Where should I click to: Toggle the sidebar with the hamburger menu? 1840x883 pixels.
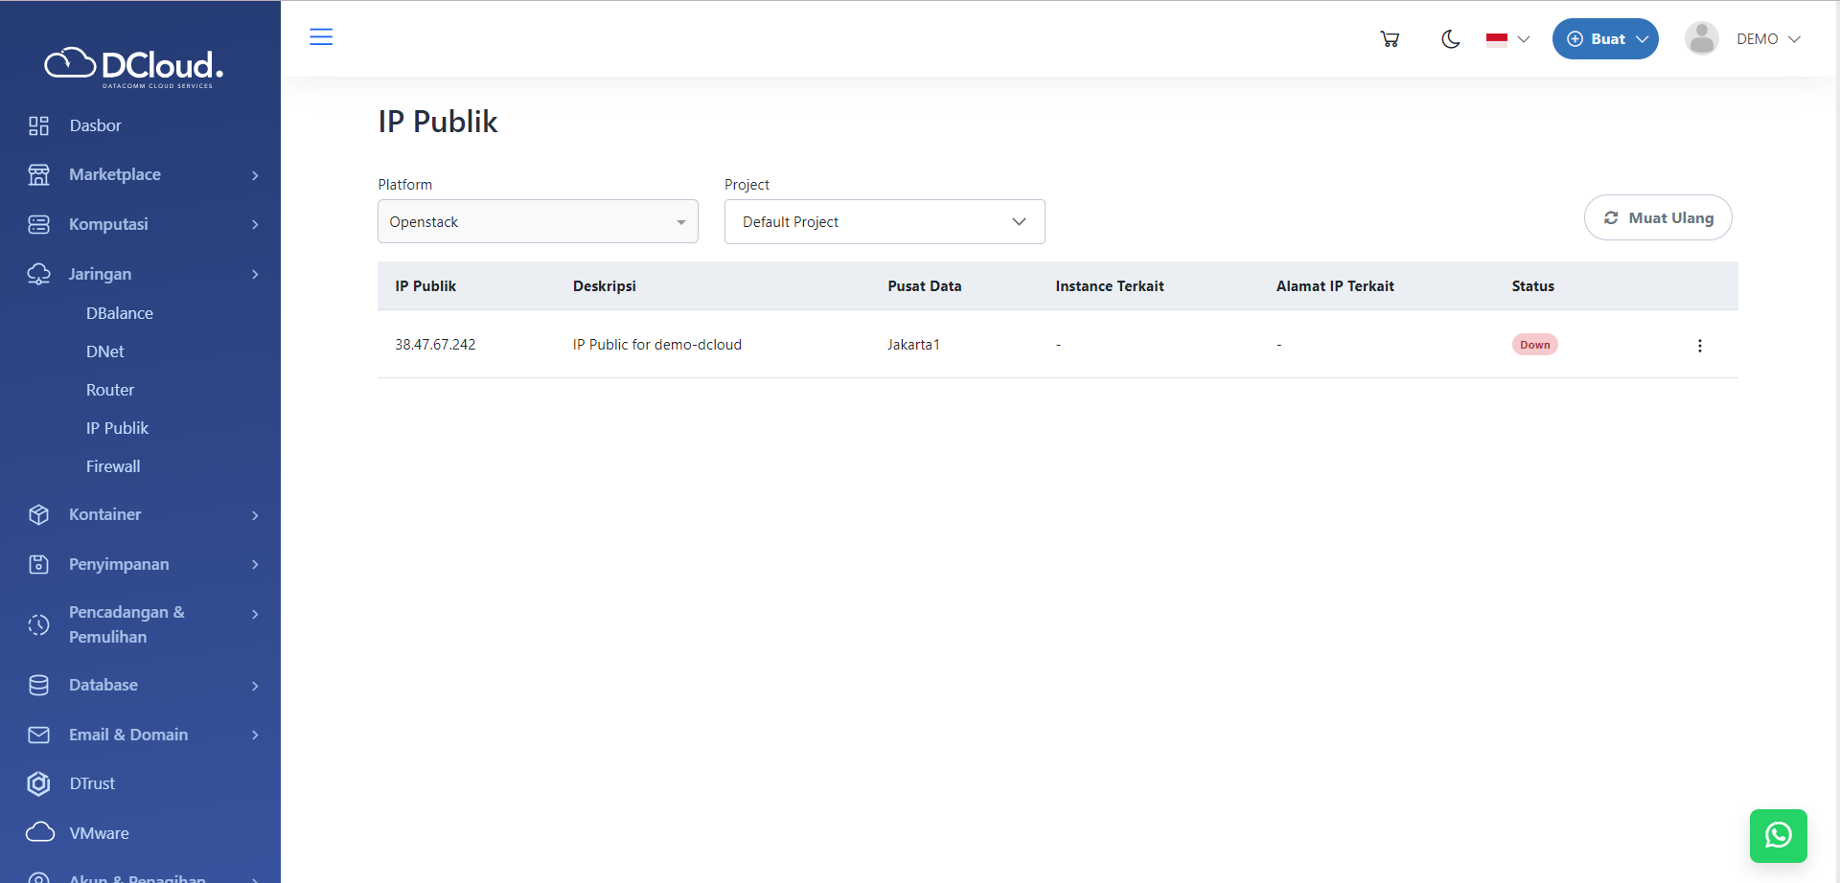point(321,37)
